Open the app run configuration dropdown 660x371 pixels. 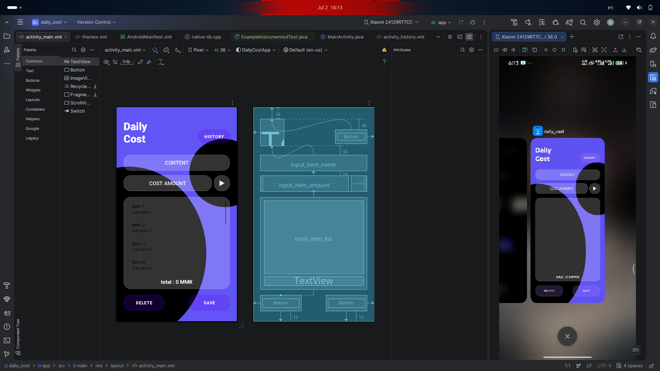tap(441, 22)
